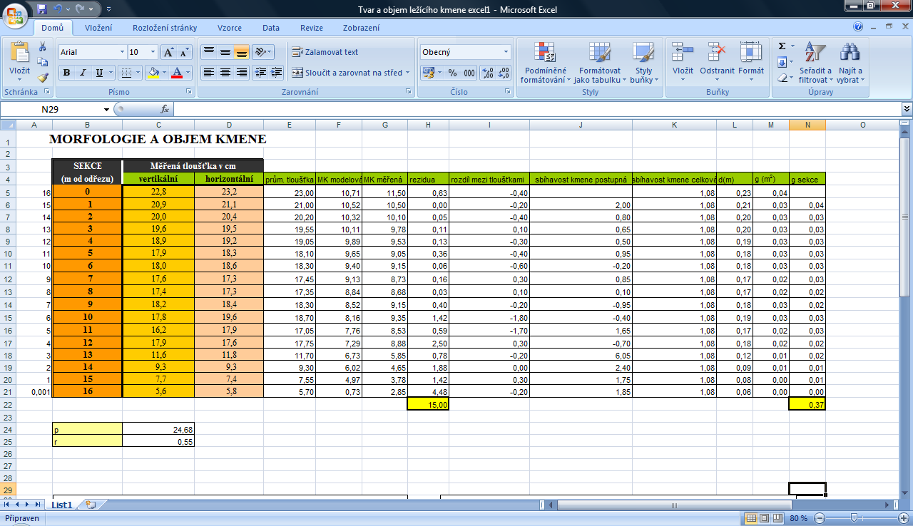The image size is (913, 526).
Task: Decrease indent icon in Zarovnání
Action: click(260, 73)
